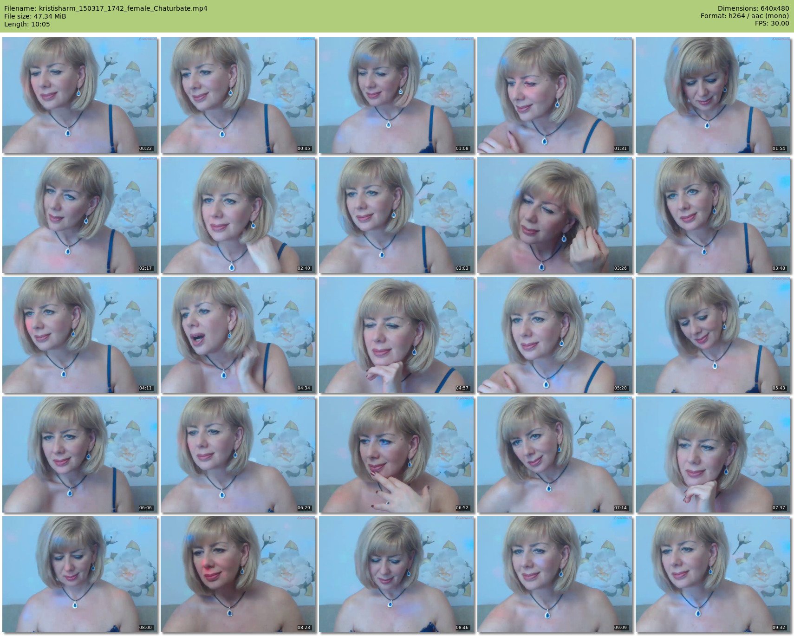Click the Format h264 / aac (mono) line

[x=745, y=16]
